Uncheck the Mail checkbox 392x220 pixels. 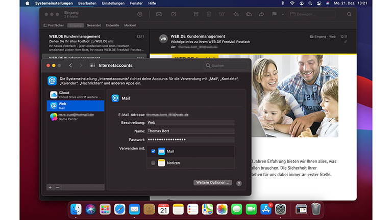coord(153,151)
